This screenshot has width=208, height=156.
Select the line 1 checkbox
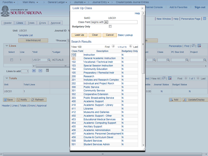(12, 60)
